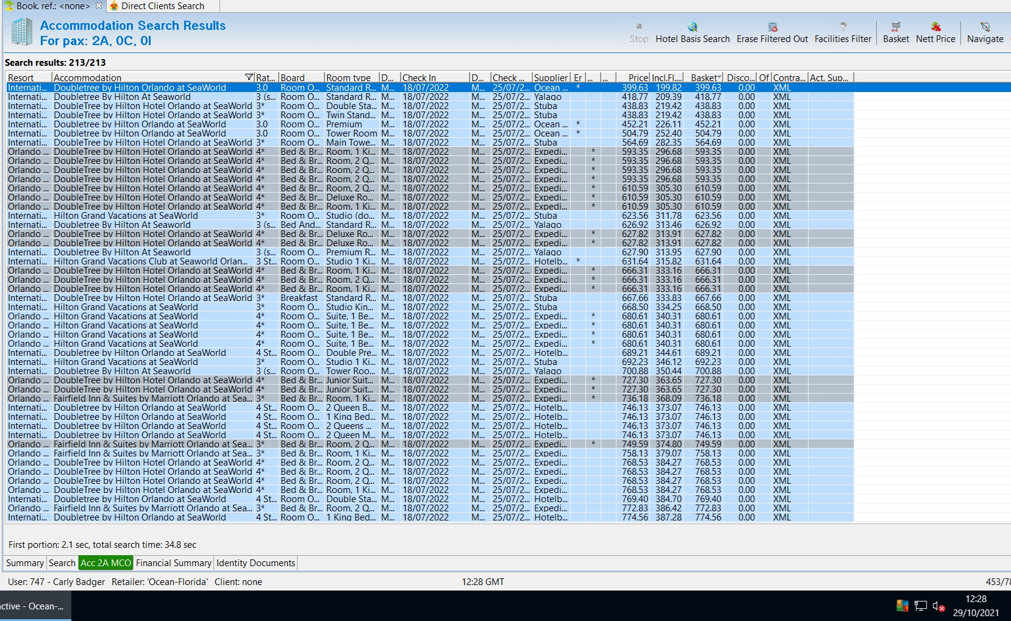Viewport: 1011px width, 621px height.
Task: Click the Rat... column header
Action: coord(266,77)
